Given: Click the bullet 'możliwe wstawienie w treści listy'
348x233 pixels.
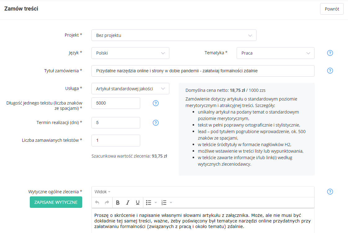Looking at the screenshot, I should click(x=251, y=151).
